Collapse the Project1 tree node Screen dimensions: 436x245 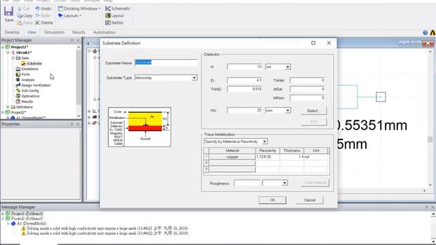tap(3, 47)
